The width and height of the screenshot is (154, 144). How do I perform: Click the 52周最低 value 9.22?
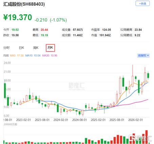pyautogui.click(x=137, y=35)
